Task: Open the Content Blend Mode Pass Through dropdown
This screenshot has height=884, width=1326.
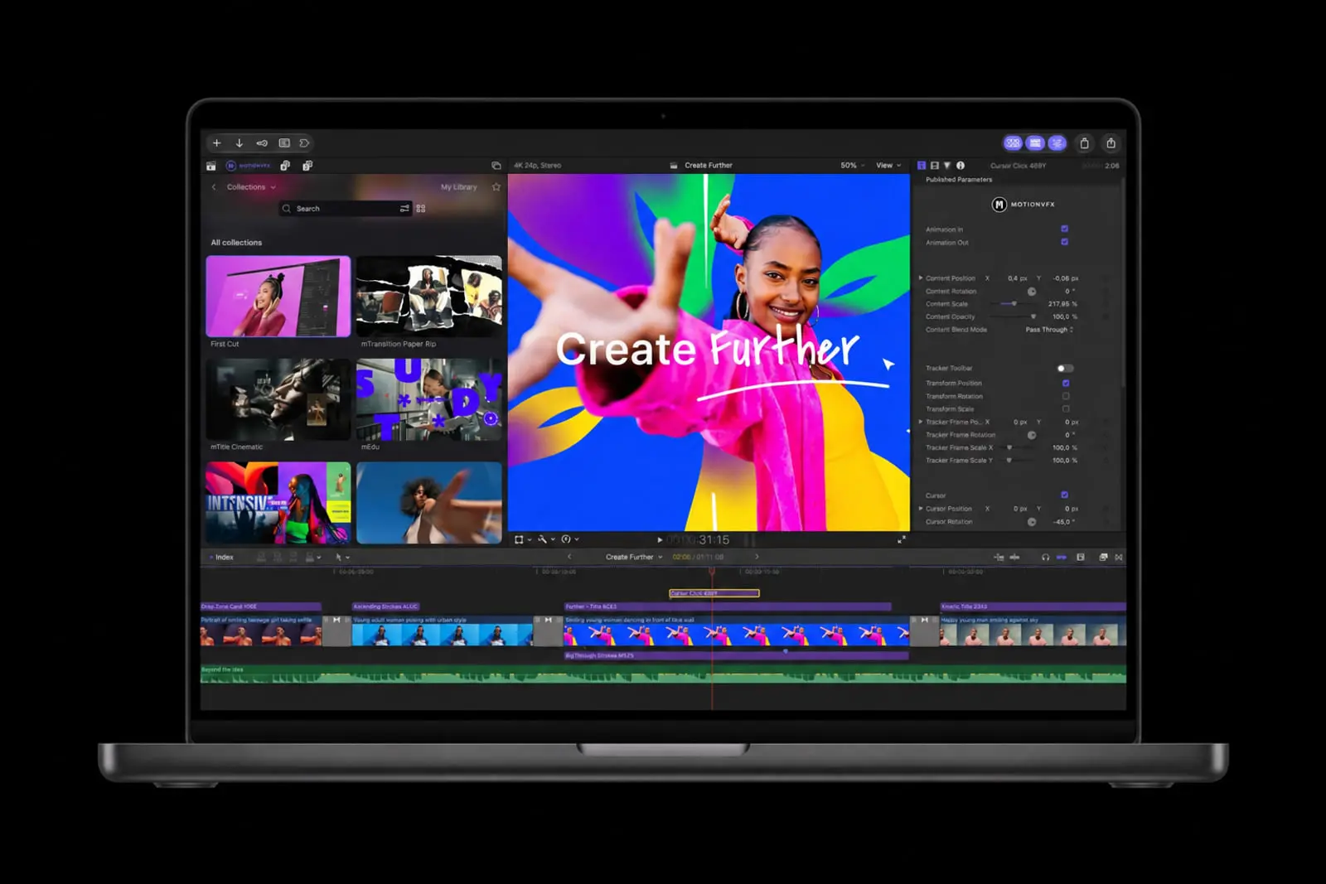Action: click(x=1049, y=330)
